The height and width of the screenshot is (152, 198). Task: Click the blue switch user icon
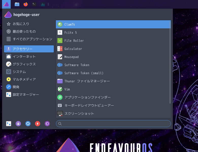point(28,124)
